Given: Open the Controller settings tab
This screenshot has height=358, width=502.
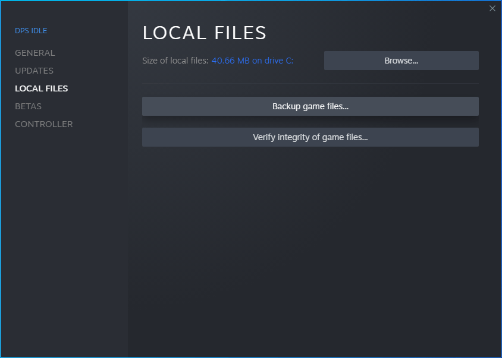Looking at the screenshot, I should (x=43, y=124).
